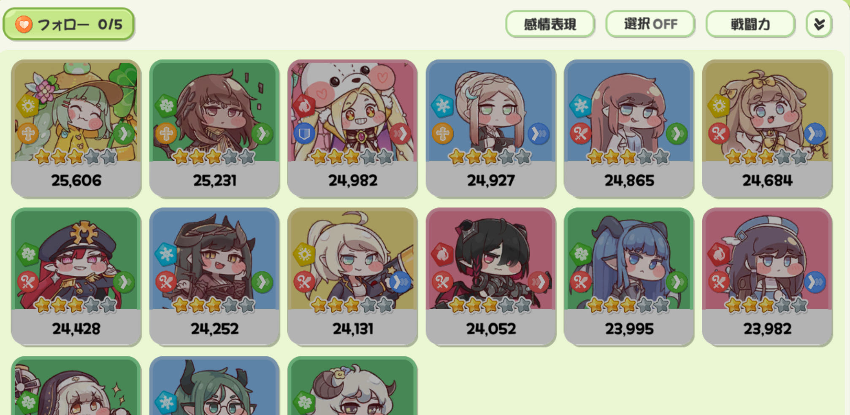
Task: Select the white-haired ram-horned character card
Action: click(352, 386)
